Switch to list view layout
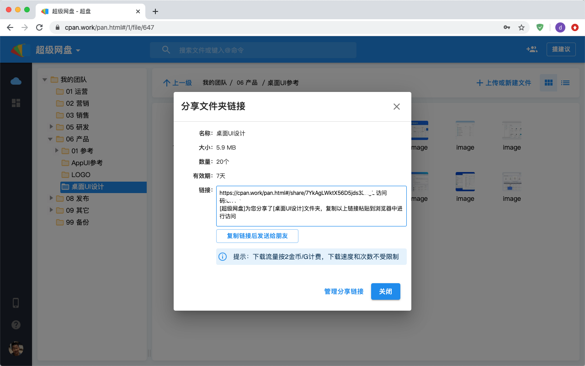Screen dimensions: 585x366 [x=565, y=83]
